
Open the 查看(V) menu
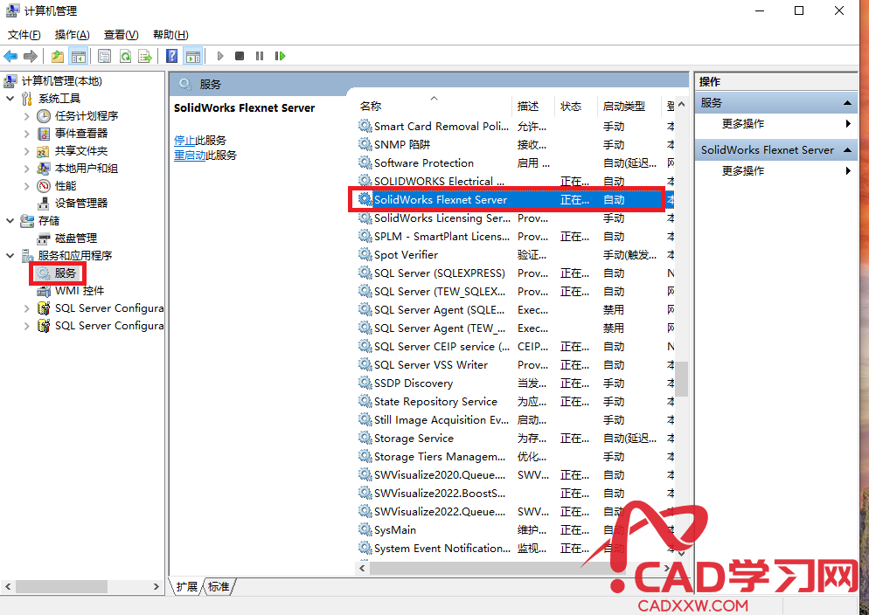pos(122,35)
